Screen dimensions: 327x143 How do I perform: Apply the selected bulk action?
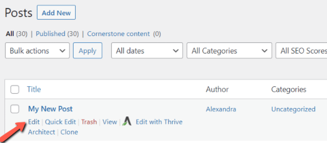[x=87, y=51]
